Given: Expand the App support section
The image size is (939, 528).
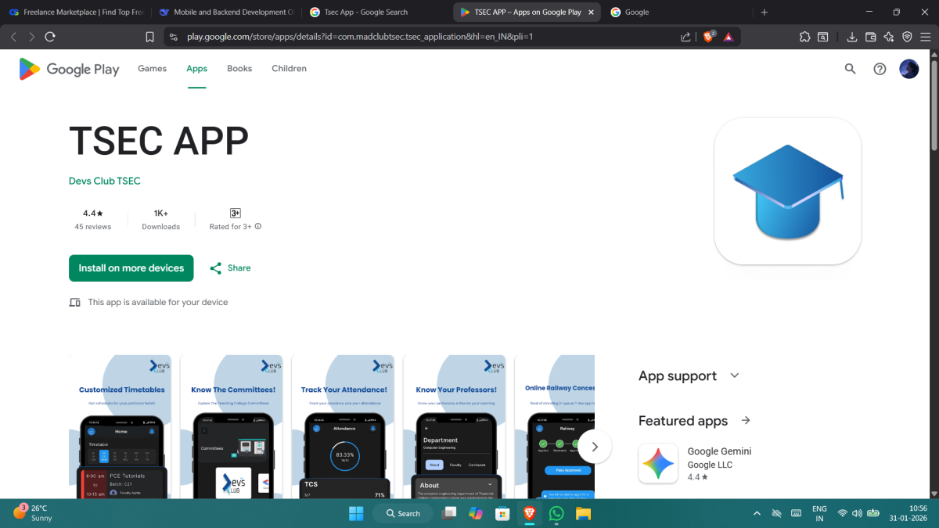Looking at the screenshot, I should click(734, 375).
